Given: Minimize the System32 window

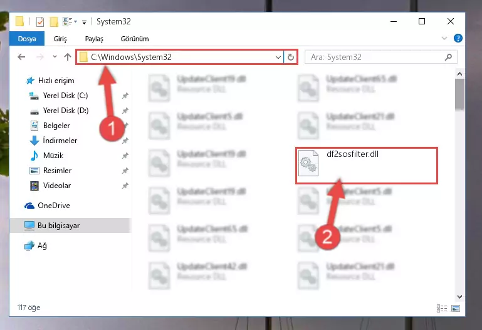Looking at the screenshot, I should (x=394, y=21).
